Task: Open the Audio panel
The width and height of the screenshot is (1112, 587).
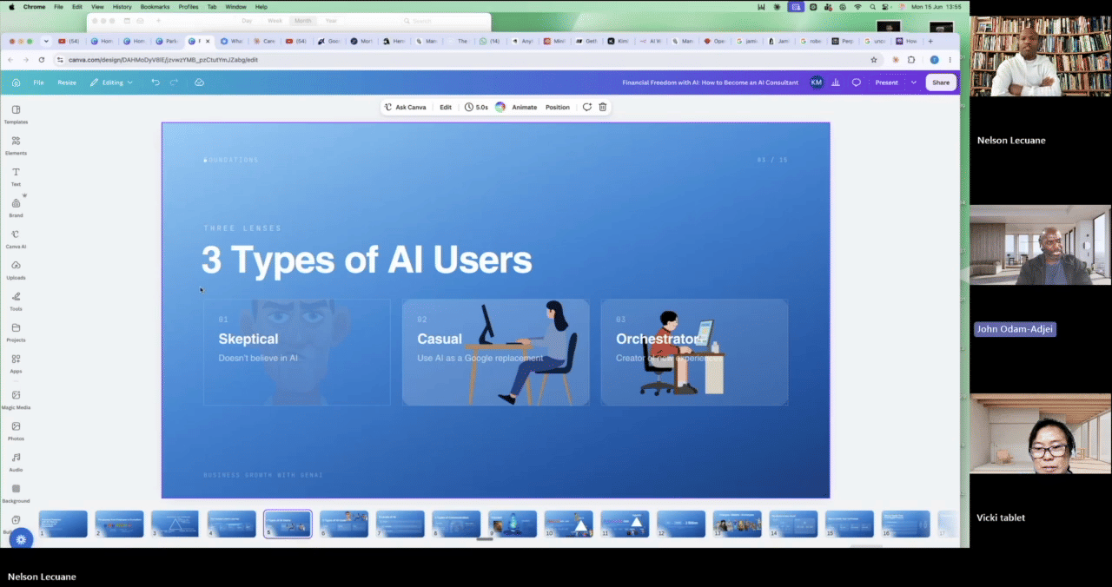Action: [16, 462]
